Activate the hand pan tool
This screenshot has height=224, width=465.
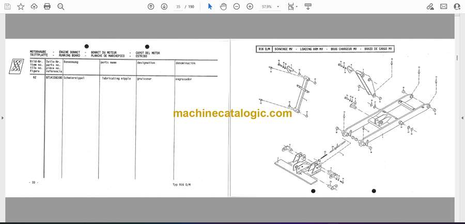click(223, 7)
